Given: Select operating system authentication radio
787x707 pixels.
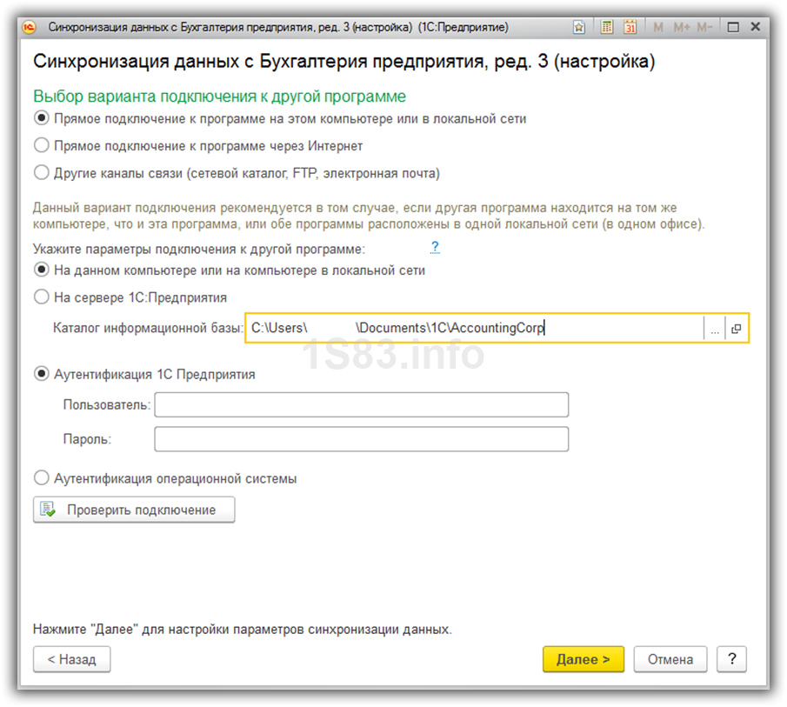Looking at the screenshot, I should [41, 477].
